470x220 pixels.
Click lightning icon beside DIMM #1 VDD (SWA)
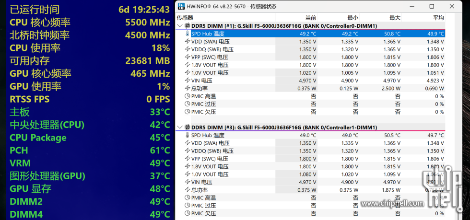pos(188,41)
